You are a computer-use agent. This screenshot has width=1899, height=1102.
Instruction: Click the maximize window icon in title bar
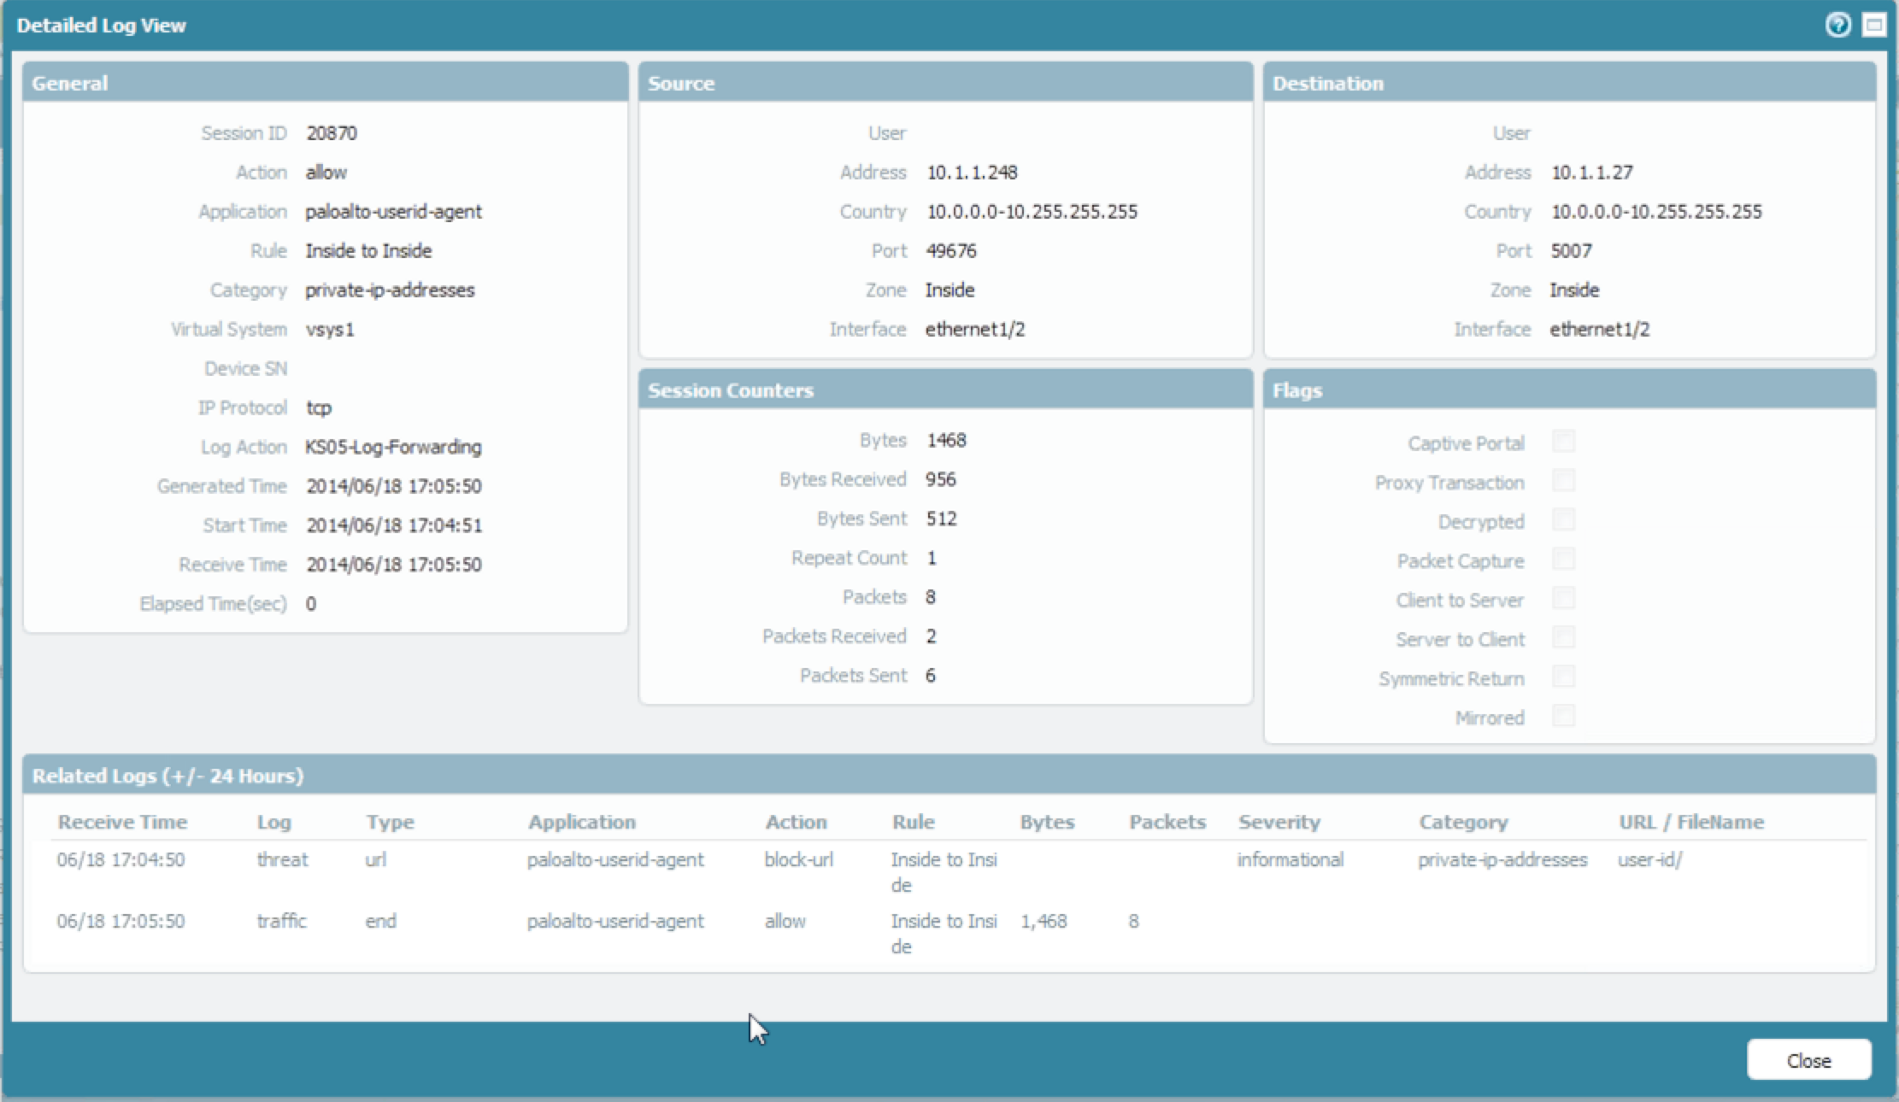pyautogui.click(x=1873, y=25)
